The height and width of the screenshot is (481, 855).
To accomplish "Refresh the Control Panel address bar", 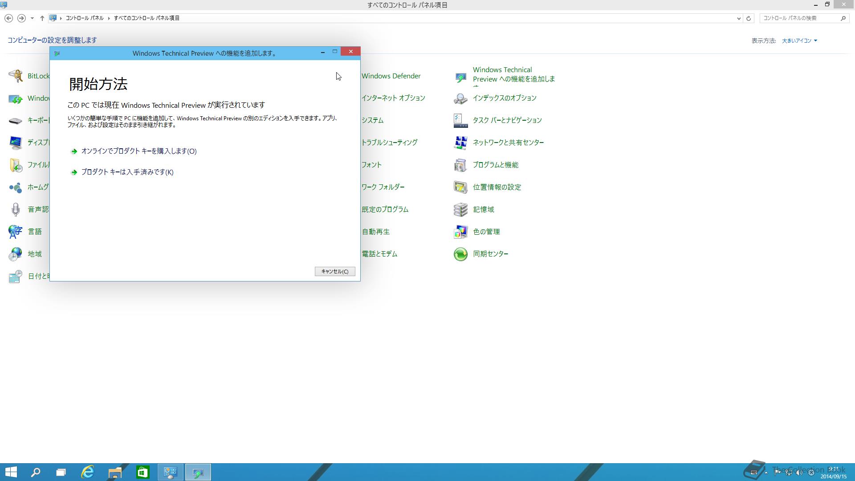I will (x=749, y=18).
